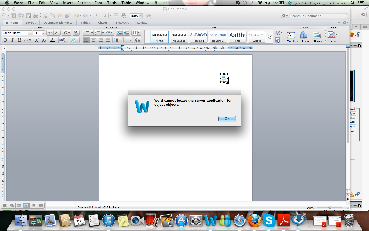This screenshot has width=369, height=231.
Task: Click the Paste clipboard icon
Action: click(x=60, y=16)
